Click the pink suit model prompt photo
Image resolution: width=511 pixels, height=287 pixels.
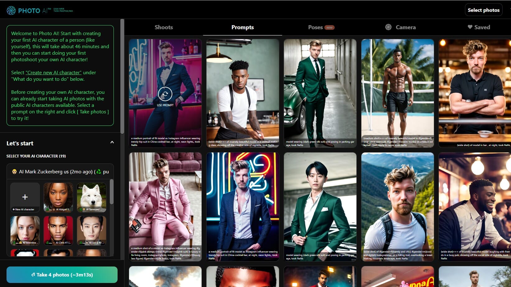point(165,205)
